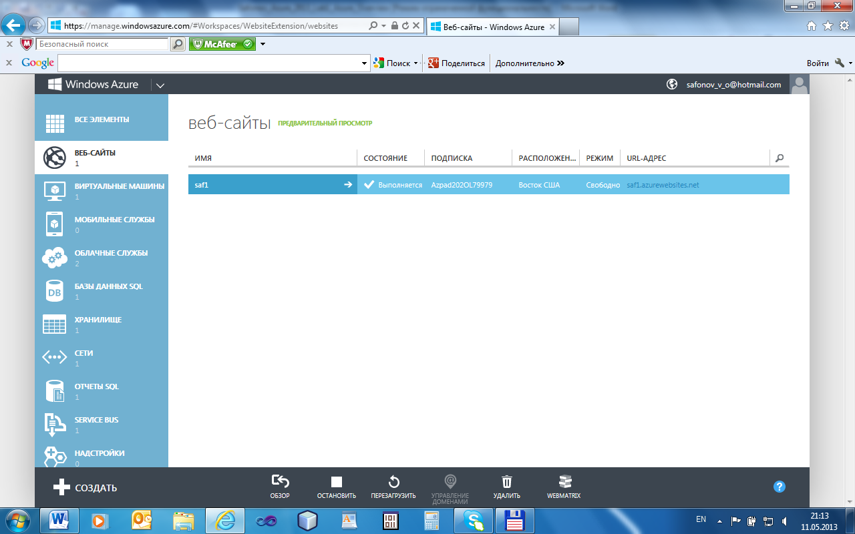Sort by the Состояние column header
855x534 pixels.
coord(385,158)
